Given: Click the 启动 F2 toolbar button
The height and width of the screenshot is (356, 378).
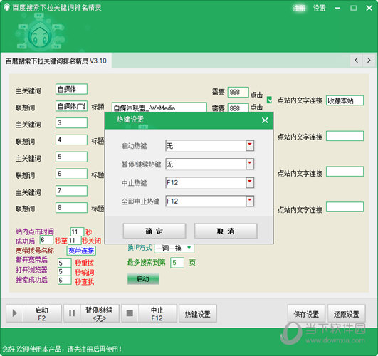Looking at the screenshot, I should (x=33, y=313).
